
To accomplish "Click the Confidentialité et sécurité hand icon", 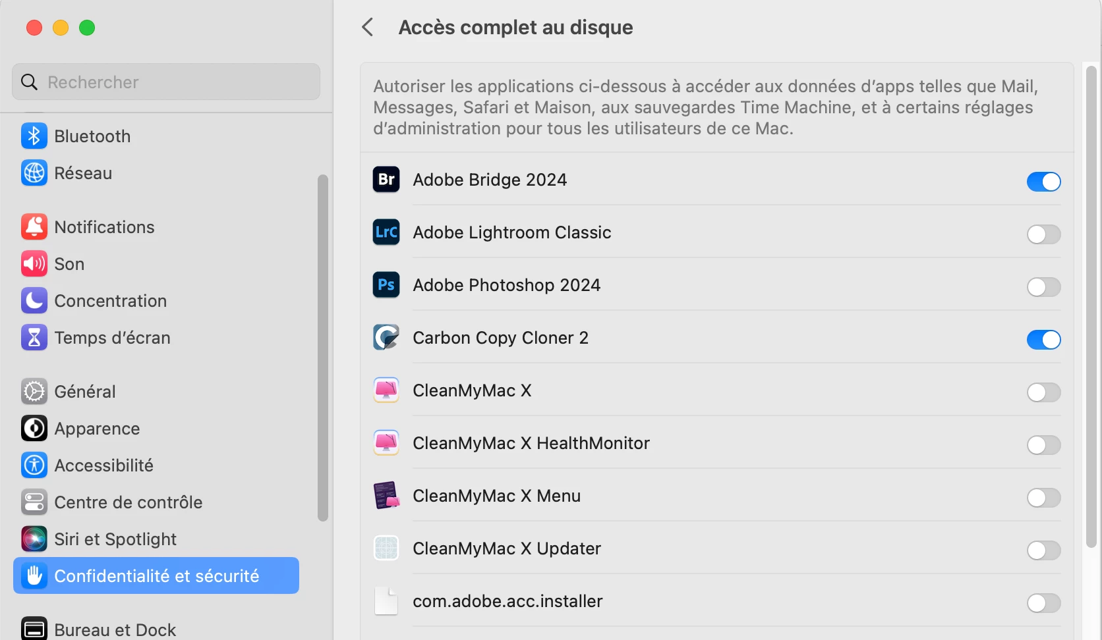I will pyautogui.click(x=34, y=576).
